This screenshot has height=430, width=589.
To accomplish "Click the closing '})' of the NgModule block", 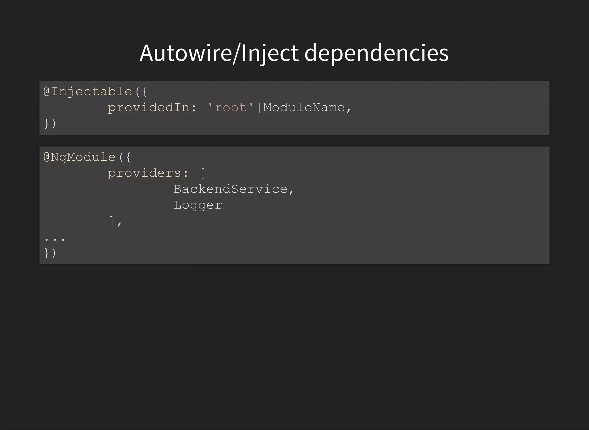I will (x=50, y=253).
